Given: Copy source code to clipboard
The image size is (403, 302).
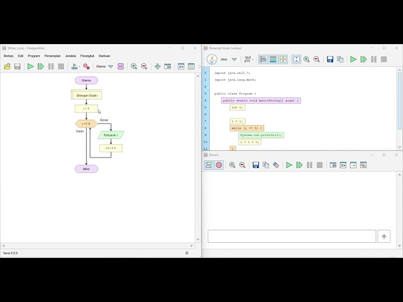Looking at the screenshot, I should 340,59.
